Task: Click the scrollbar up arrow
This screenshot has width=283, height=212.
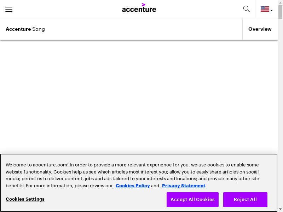Action: click(x=280, y=2)
